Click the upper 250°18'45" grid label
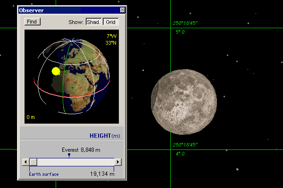The height and width of the screenshot is (188, 283). point(185,23)
